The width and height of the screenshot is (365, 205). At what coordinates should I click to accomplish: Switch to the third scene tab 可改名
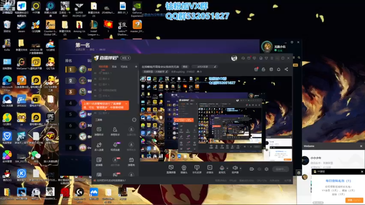(x=124, y=67)
